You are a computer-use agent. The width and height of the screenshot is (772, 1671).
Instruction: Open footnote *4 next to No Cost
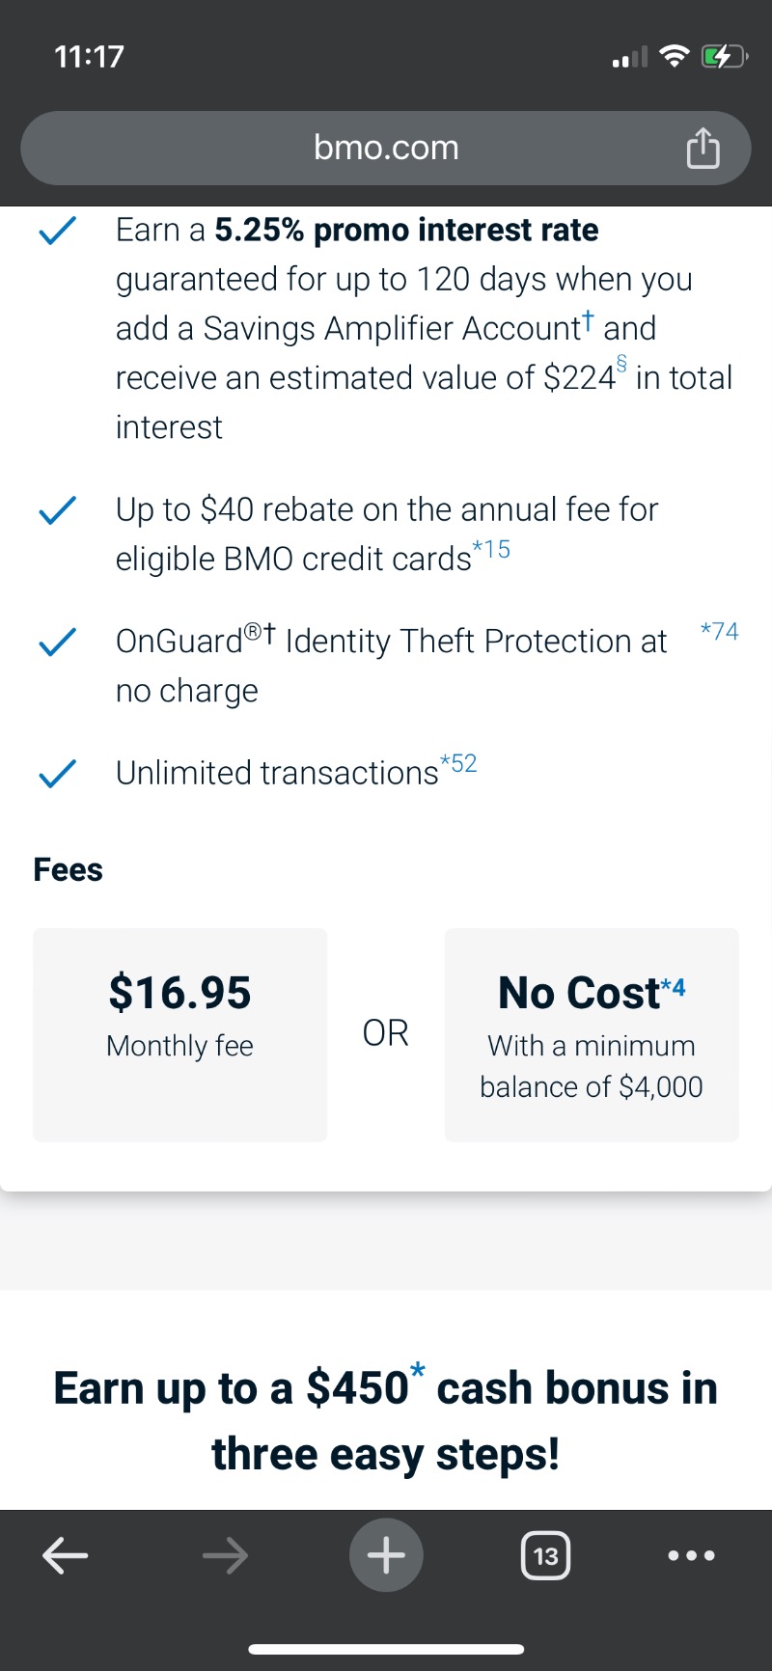coord(673,988)
